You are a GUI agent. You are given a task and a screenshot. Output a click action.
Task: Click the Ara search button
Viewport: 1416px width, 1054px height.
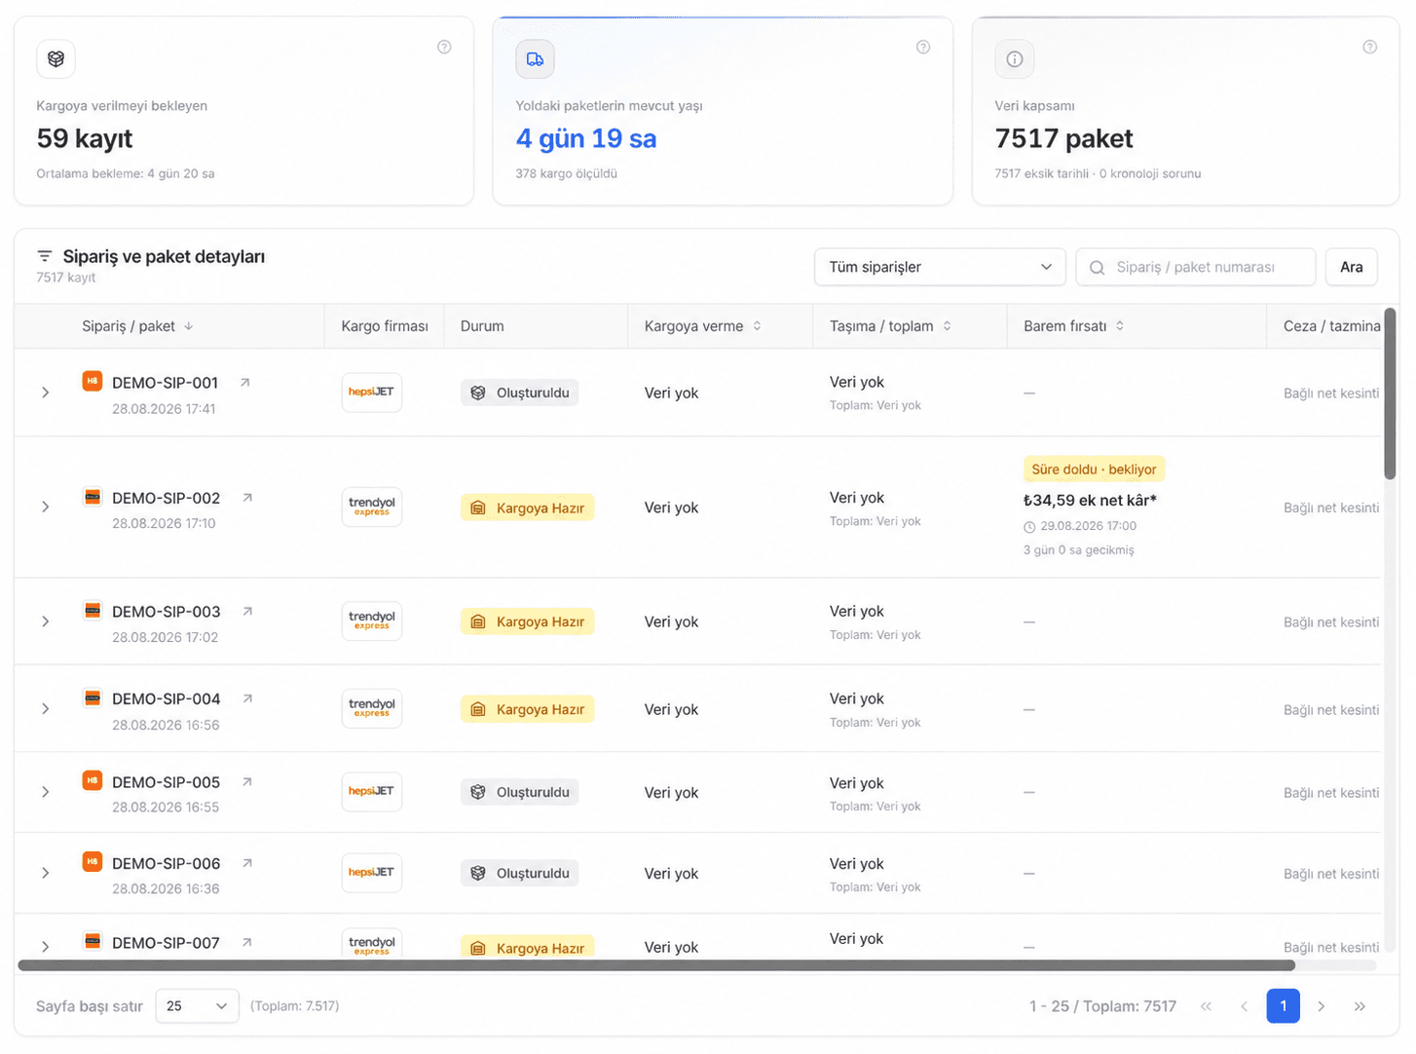1352,267
